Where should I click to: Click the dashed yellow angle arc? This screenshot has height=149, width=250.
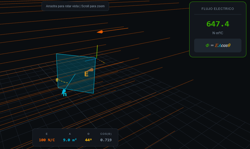point(64,82)
